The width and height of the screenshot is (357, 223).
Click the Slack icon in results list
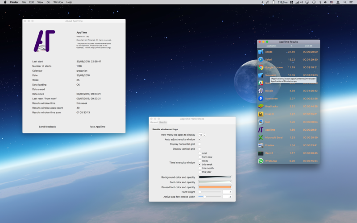pyautogui.click(x=261, y=83)
